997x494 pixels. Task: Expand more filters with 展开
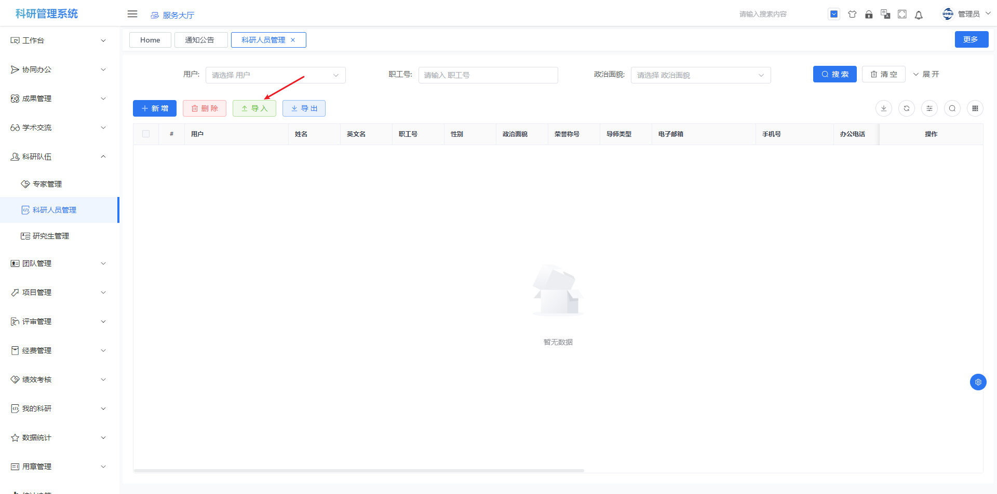click(926, 74)
